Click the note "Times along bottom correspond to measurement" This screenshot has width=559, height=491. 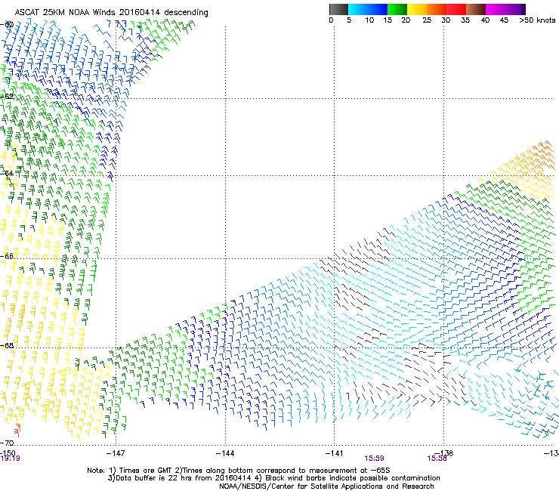[269, 471]
